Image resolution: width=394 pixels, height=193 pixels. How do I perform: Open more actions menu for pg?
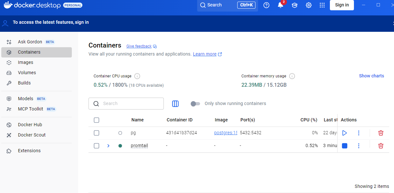[x=359, y=133]
